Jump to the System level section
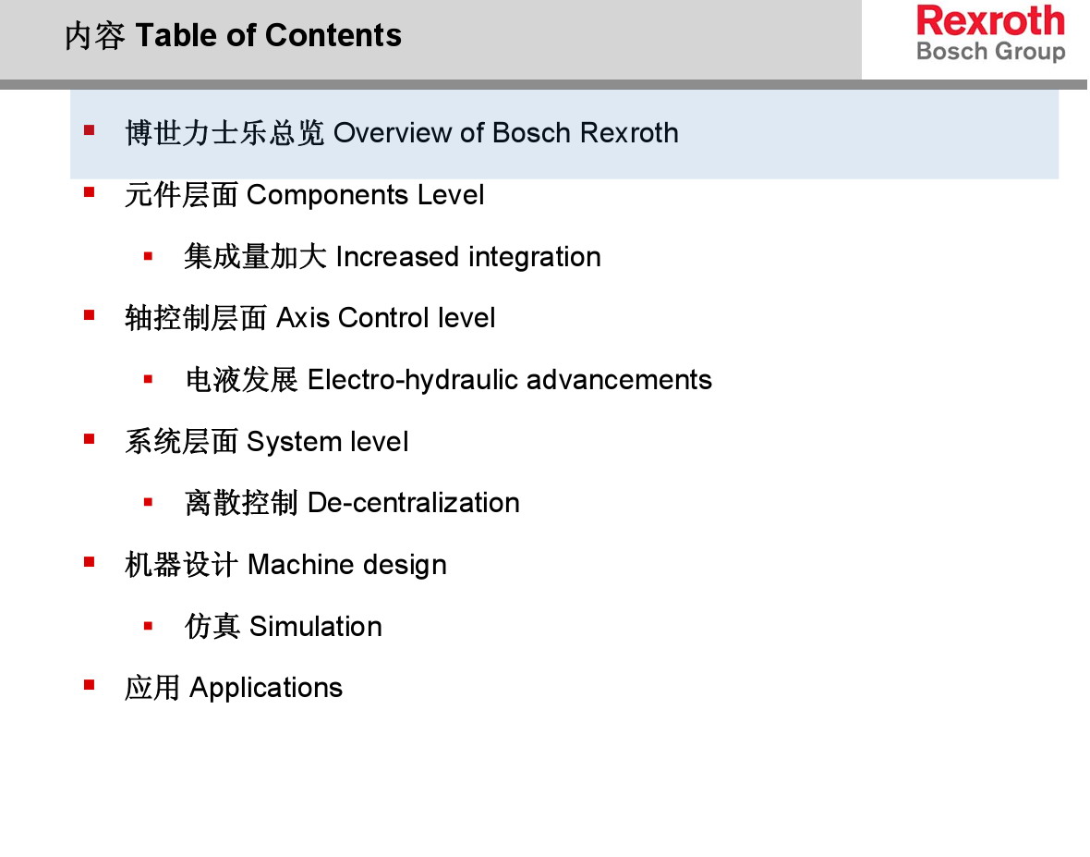The height and width of the screenshot is (857, 1090). pyautogui.click(x=267, y=442)
